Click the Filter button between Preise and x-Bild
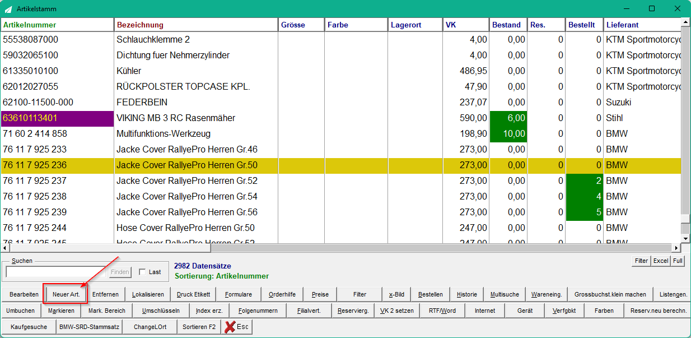The height and width of the screenshot is (338, 691). pos(359,294)
